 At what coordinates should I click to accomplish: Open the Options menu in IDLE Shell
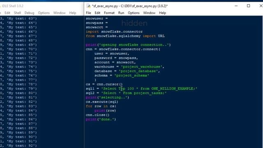[x=44, y=13]
